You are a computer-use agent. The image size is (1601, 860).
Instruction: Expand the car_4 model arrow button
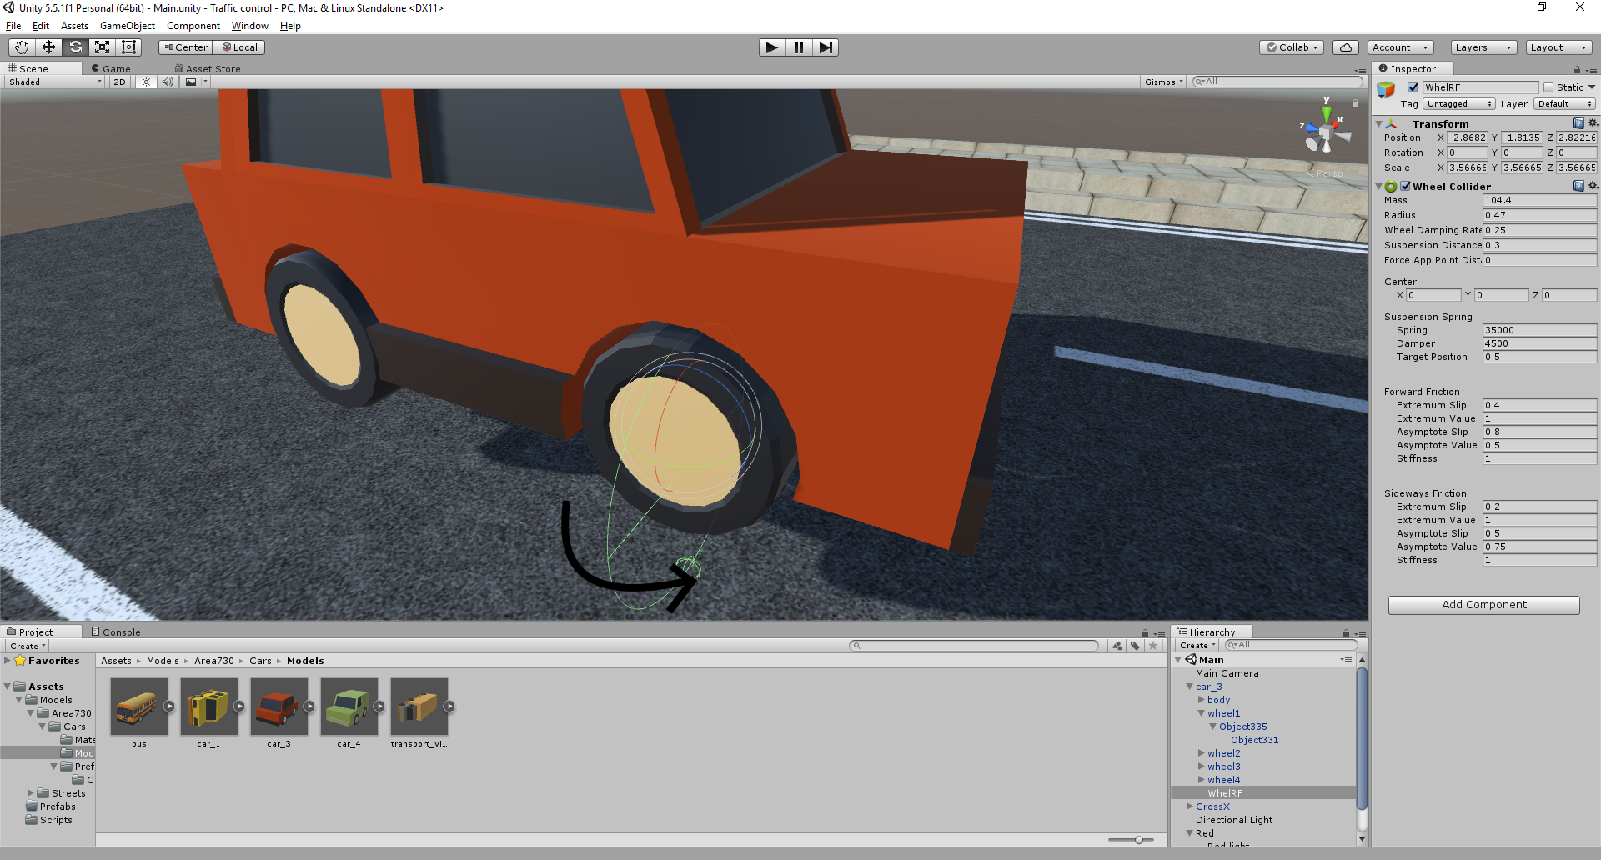(x=379, y=707)
